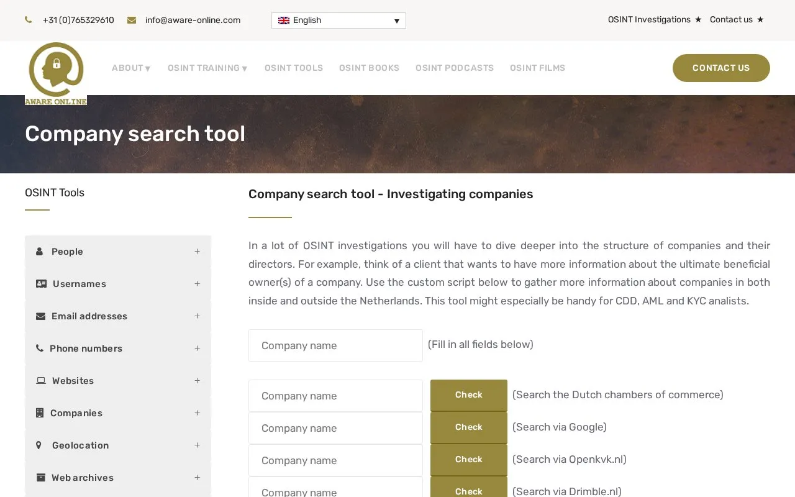
Task: Expand Phone numbers section plus sign
Action: 197,349
